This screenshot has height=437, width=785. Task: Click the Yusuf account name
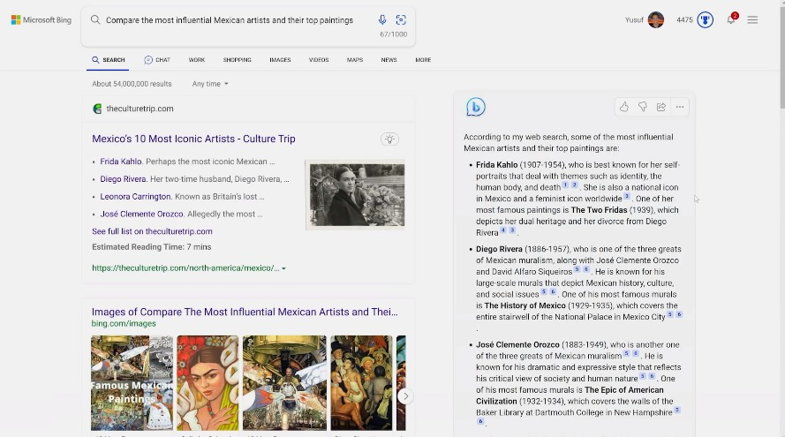click(x=634, y=20)
